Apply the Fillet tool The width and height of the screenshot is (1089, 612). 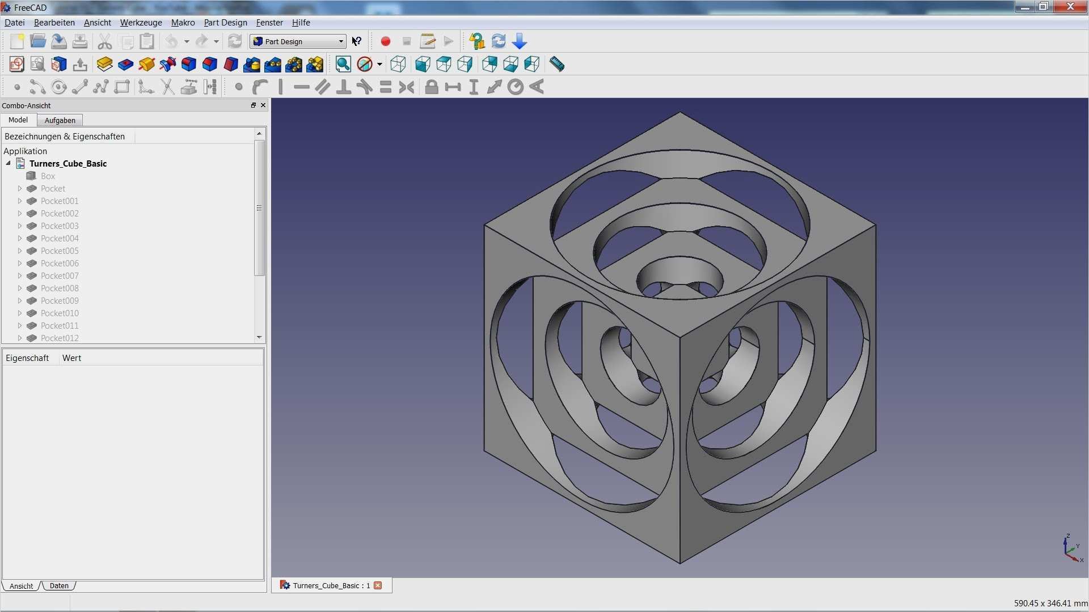[188, 64]
